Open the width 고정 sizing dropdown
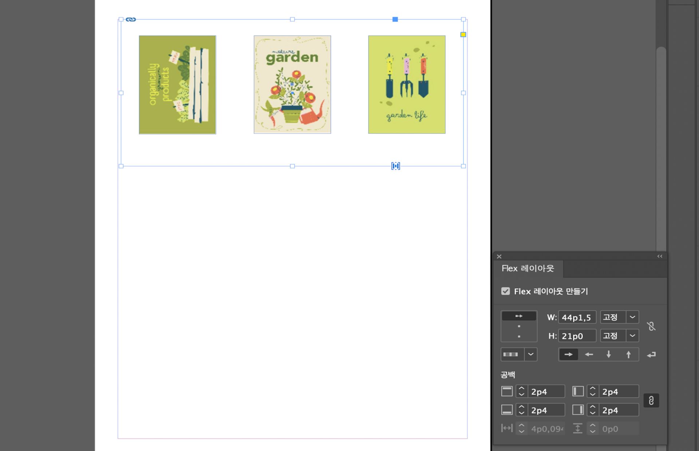The height and width of the screenshot is (451, 699). click(x=632, y=317)
